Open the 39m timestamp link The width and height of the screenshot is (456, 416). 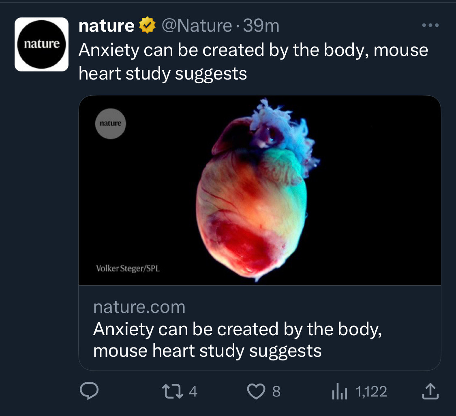coord(261,26)
